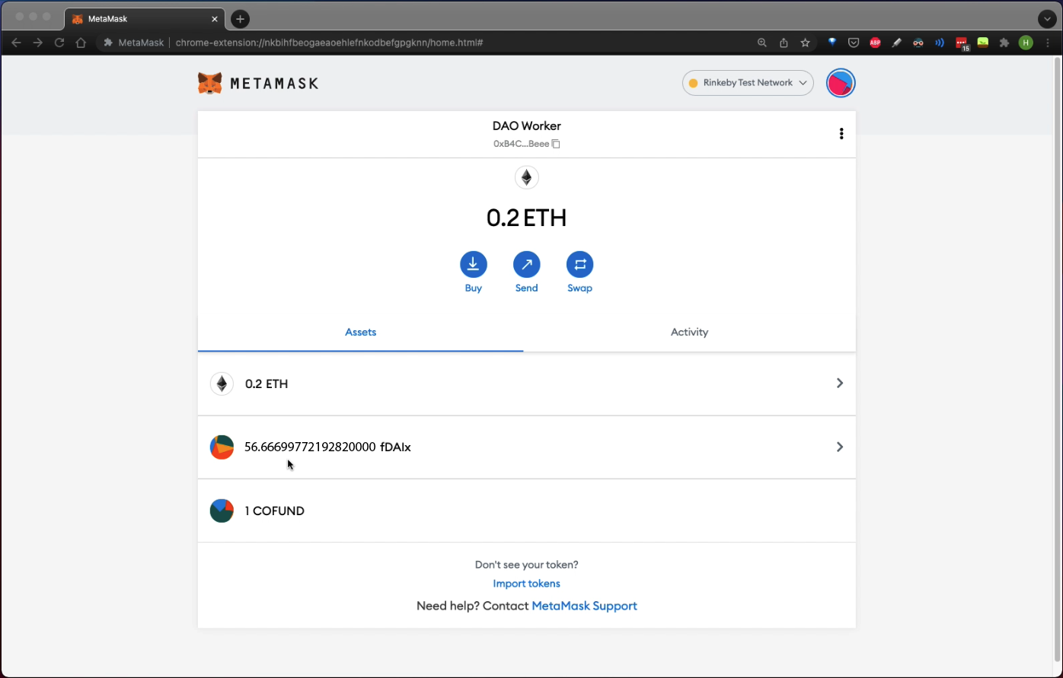Open the blue diamond extension
This screenshot has width=1063, height=678.
[x=832, y=43]
